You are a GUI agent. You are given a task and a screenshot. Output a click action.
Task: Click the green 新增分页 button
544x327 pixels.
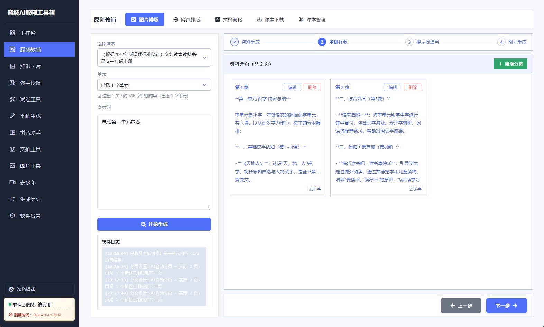pyautogui.click(x=510, y=64)
